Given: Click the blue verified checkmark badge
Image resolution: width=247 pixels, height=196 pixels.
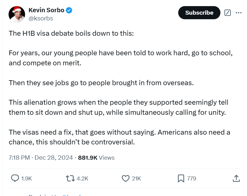Looking at the screenshot, I should pos(69,10).
